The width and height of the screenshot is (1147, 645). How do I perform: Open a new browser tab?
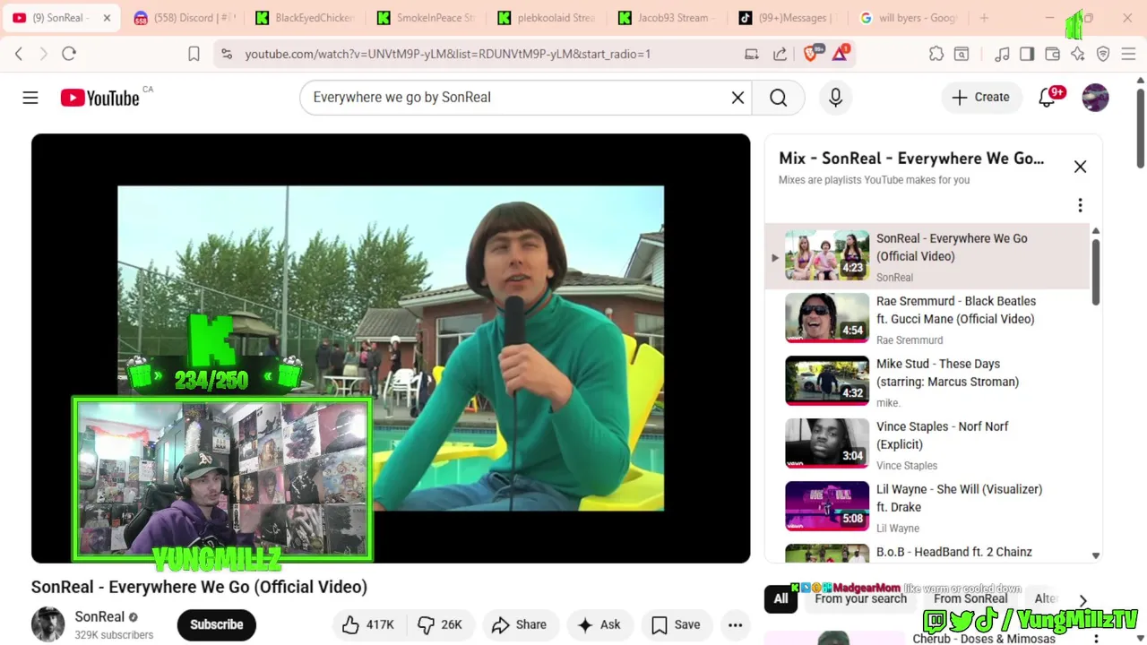tap(984, 18)
